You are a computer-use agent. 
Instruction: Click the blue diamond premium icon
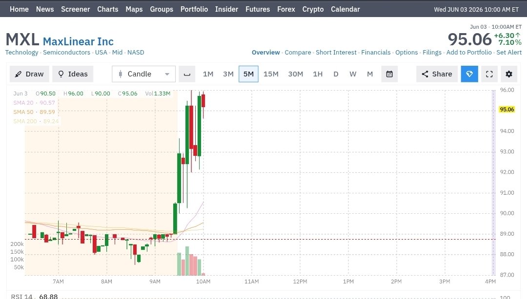click(x=469, y=74)
